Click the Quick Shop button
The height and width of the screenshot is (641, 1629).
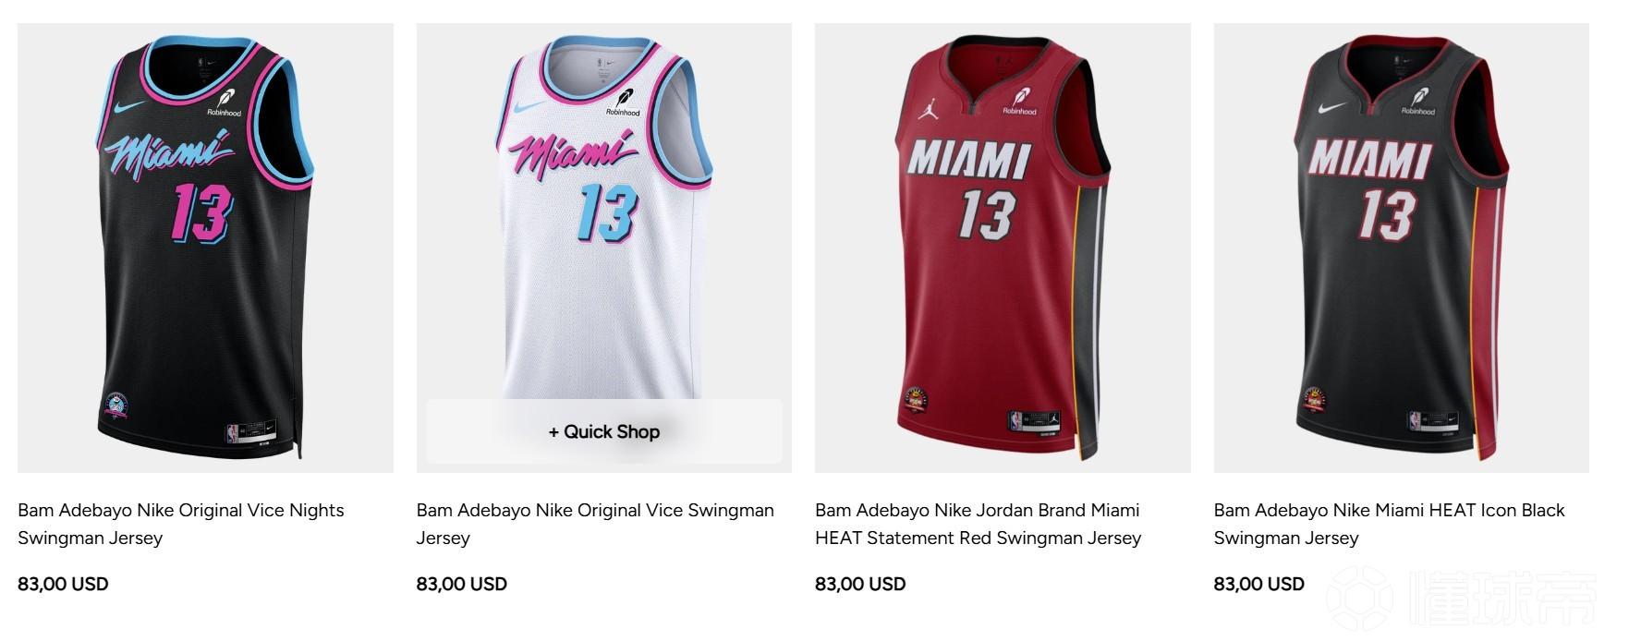coord(603,431)
